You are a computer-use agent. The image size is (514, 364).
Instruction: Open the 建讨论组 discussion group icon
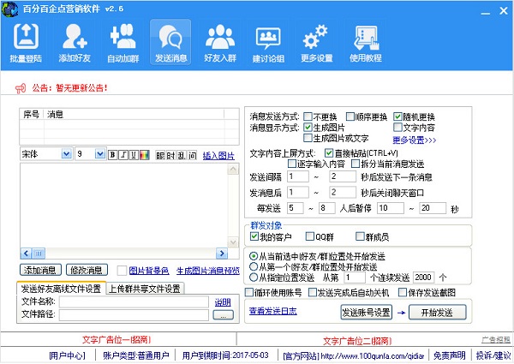[x=268, y=43]
